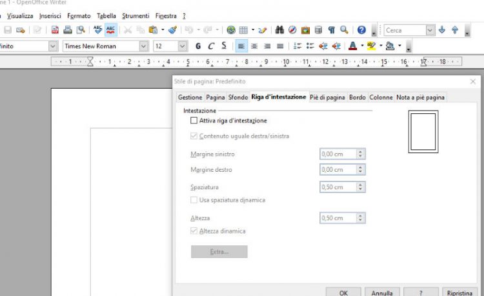Click the Ripristina button

click(459, 292)
